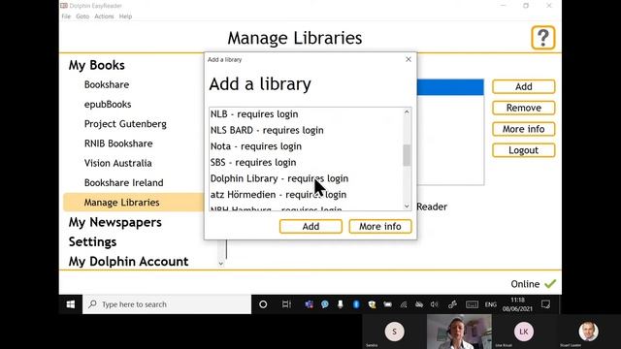This screenshot has height=349, width=621.
Task: Select SBS - requires login
Action: [x=306, y=163]
